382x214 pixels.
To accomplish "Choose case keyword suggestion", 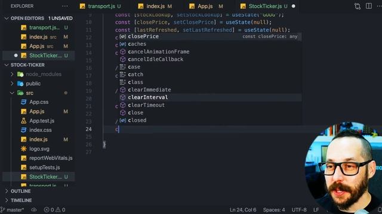I will 210,67.
